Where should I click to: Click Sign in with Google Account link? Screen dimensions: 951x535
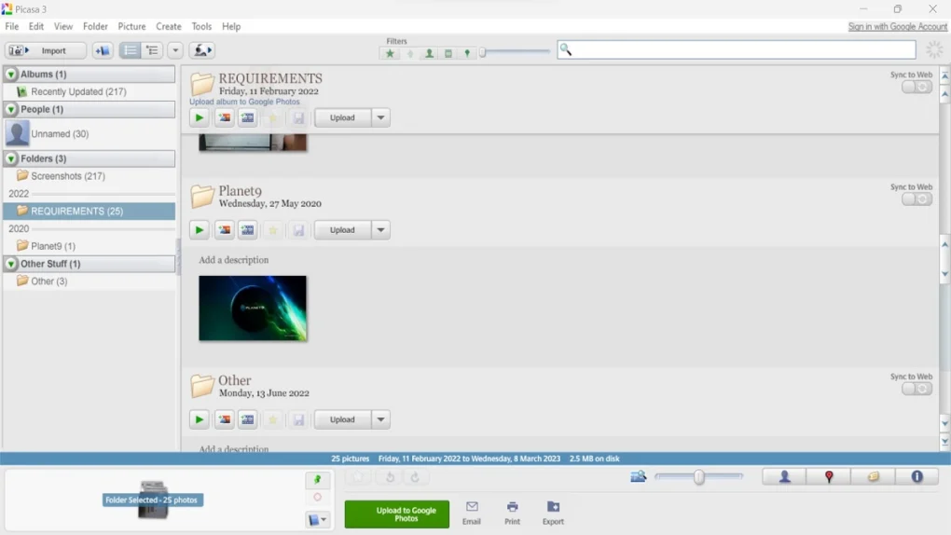tap(897, 27)
